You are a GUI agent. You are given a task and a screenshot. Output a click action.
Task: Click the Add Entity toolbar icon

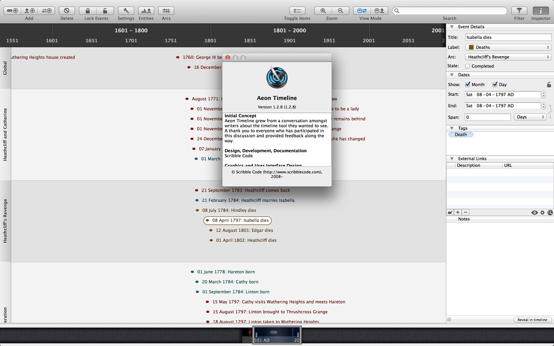[30, 11]
